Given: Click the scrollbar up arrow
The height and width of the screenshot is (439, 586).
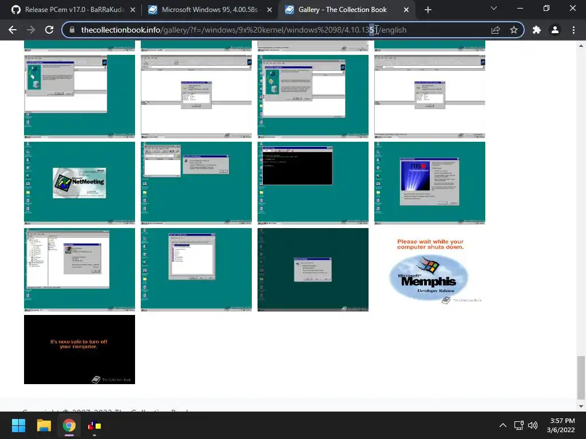Looking at the screenshot, I should tap(581, 46).
